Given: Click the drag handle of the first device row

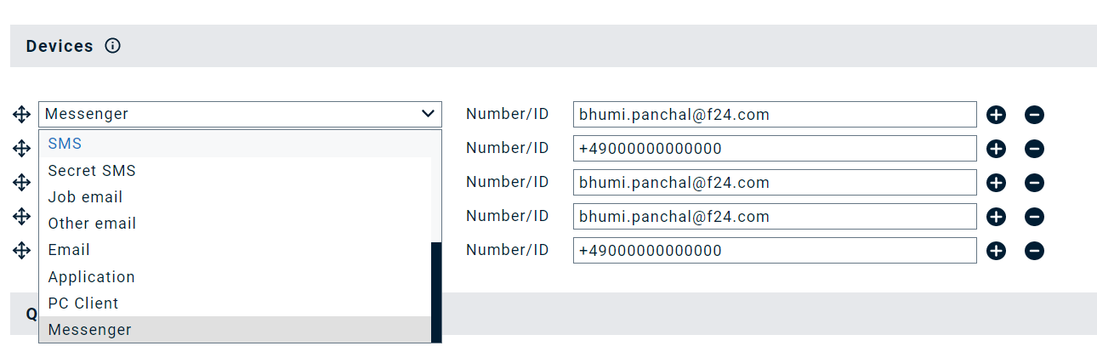Looking at the screenshot, I should 21,115.
